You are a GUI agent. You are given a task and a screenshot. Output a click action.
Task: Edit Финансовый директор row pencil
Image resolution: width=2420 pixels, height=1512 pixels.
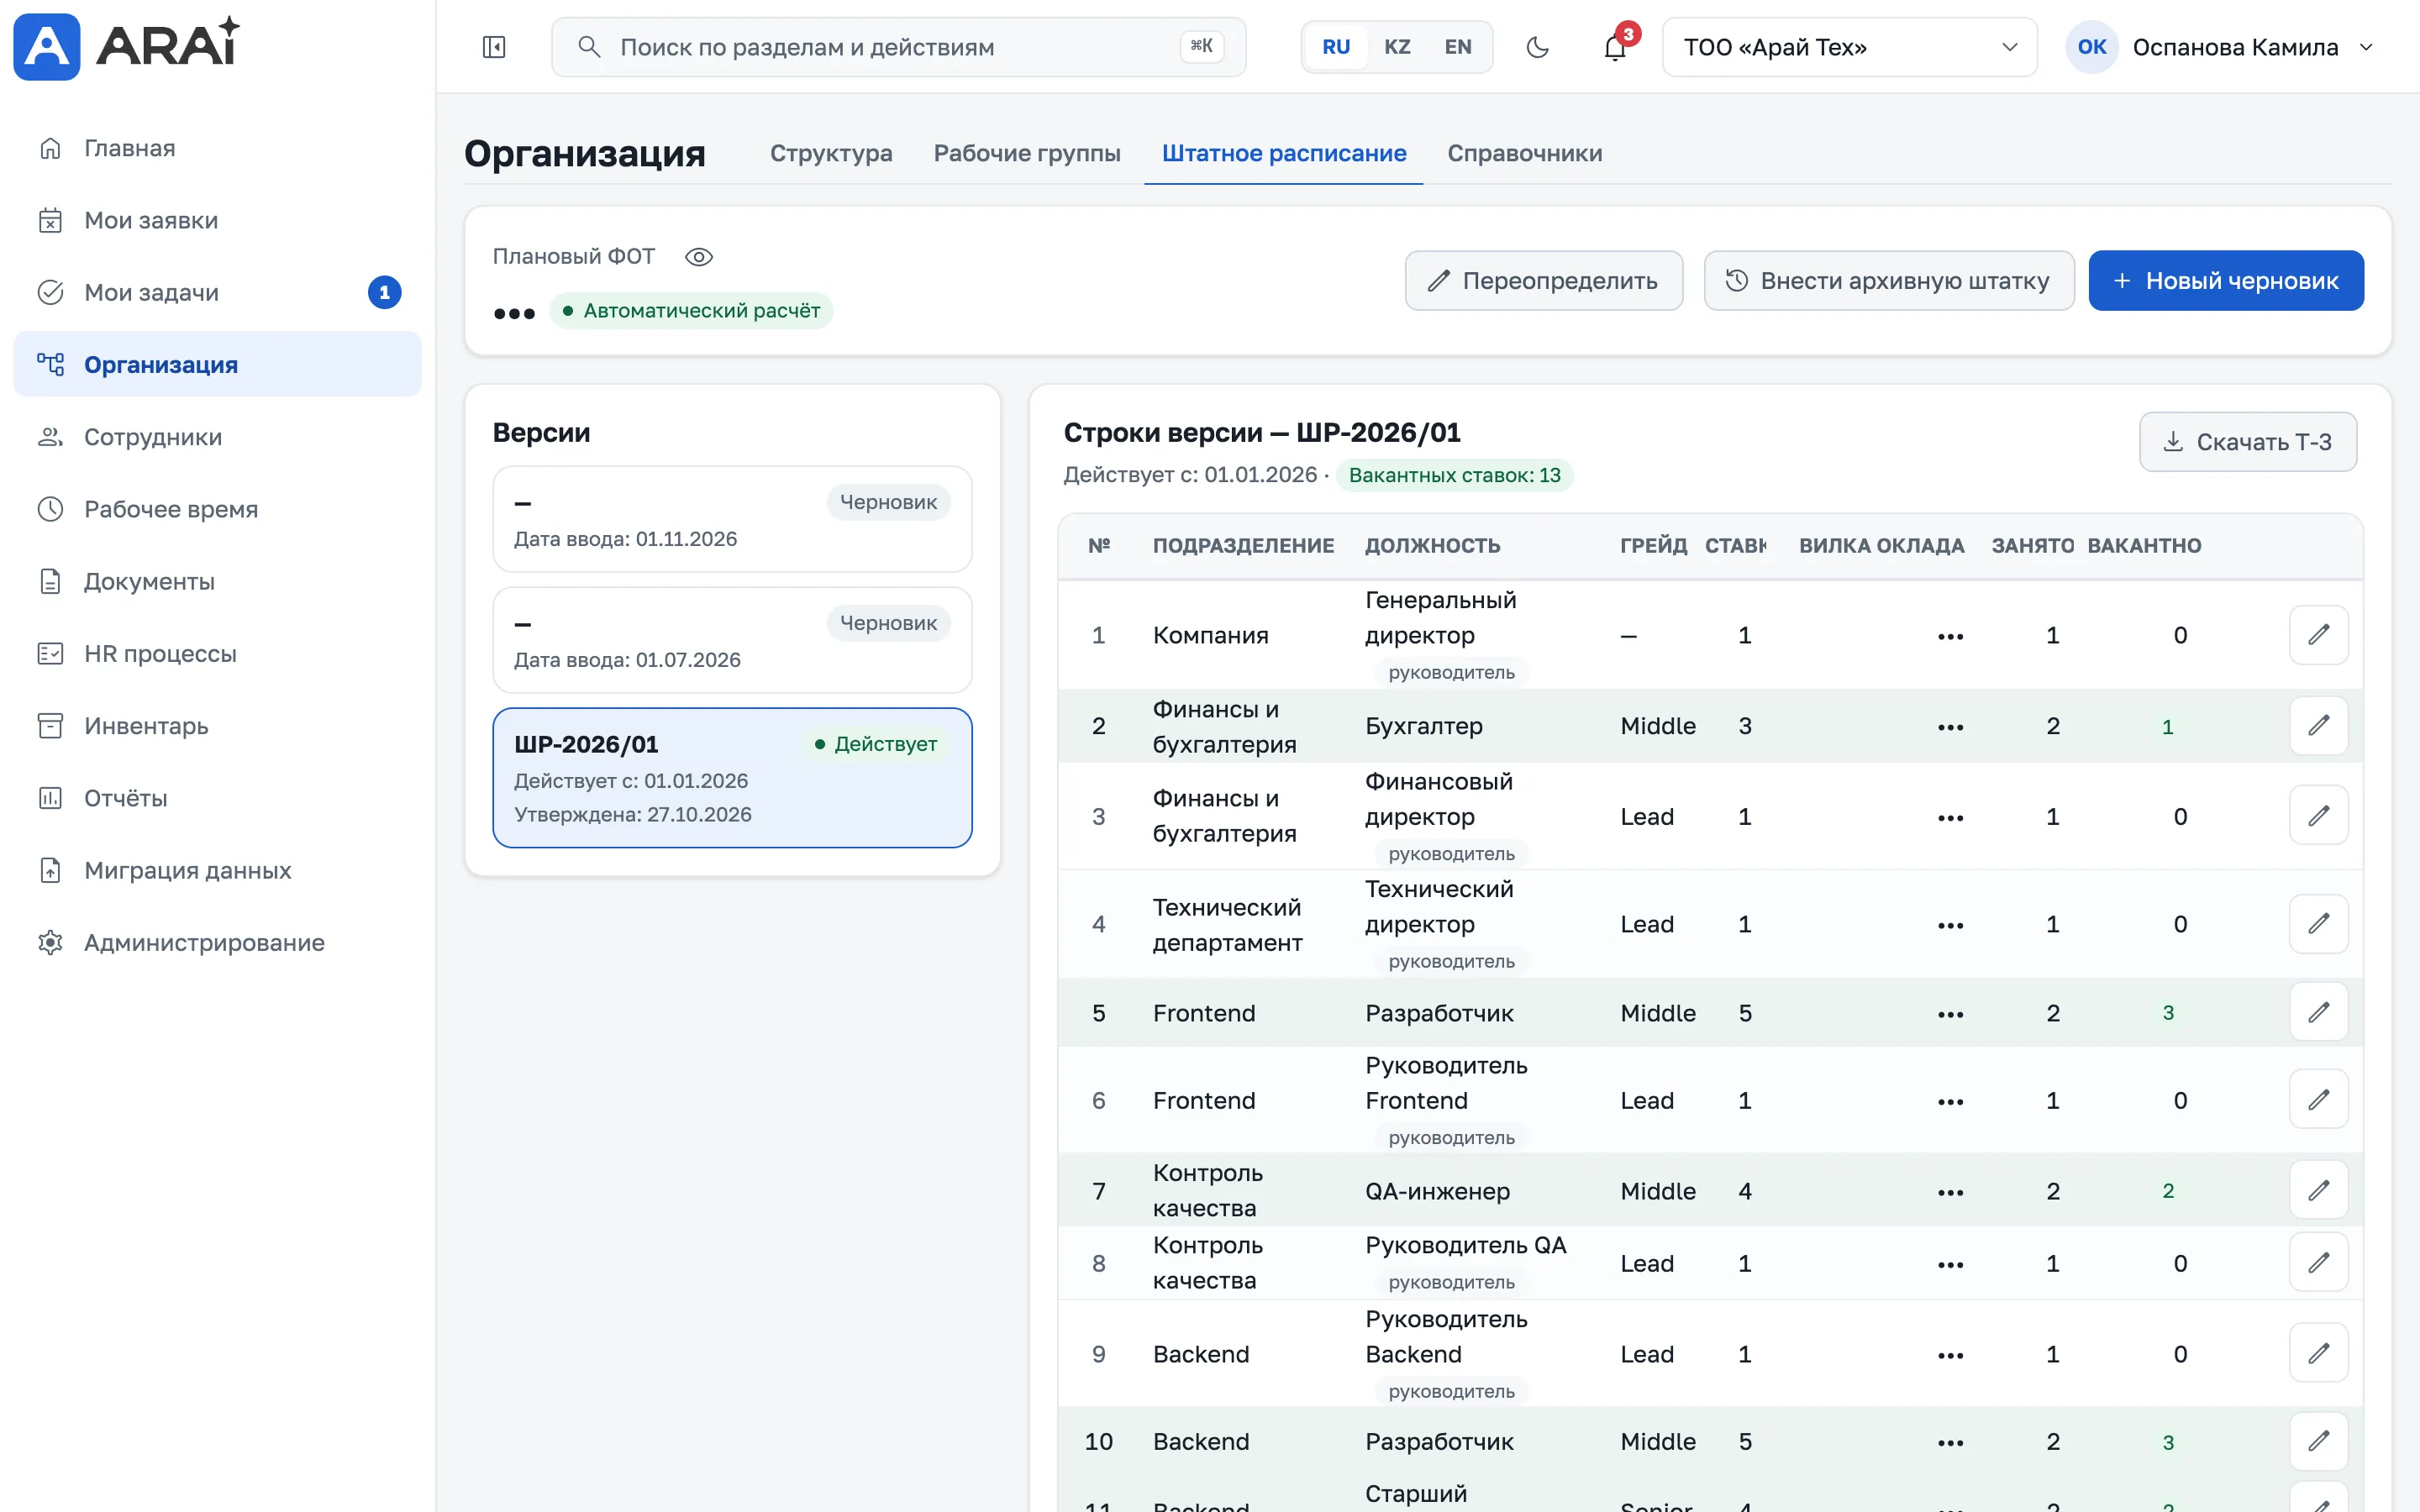pos(2318,816)
